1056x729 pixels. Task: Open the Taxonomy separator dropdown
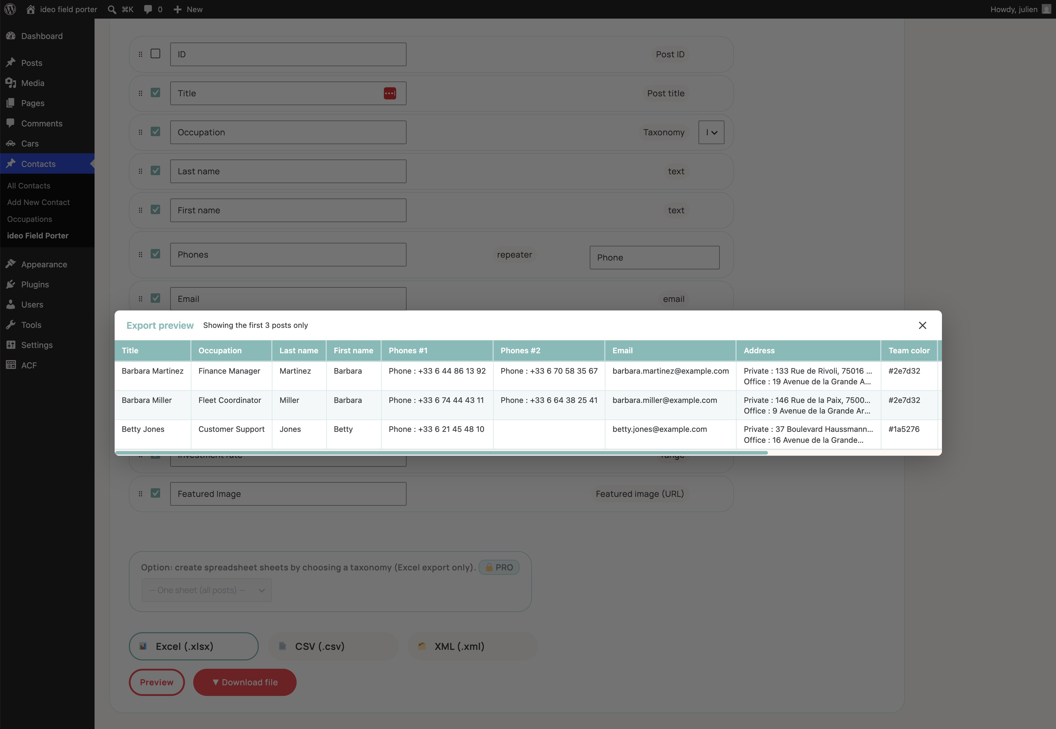click(711, 132)
